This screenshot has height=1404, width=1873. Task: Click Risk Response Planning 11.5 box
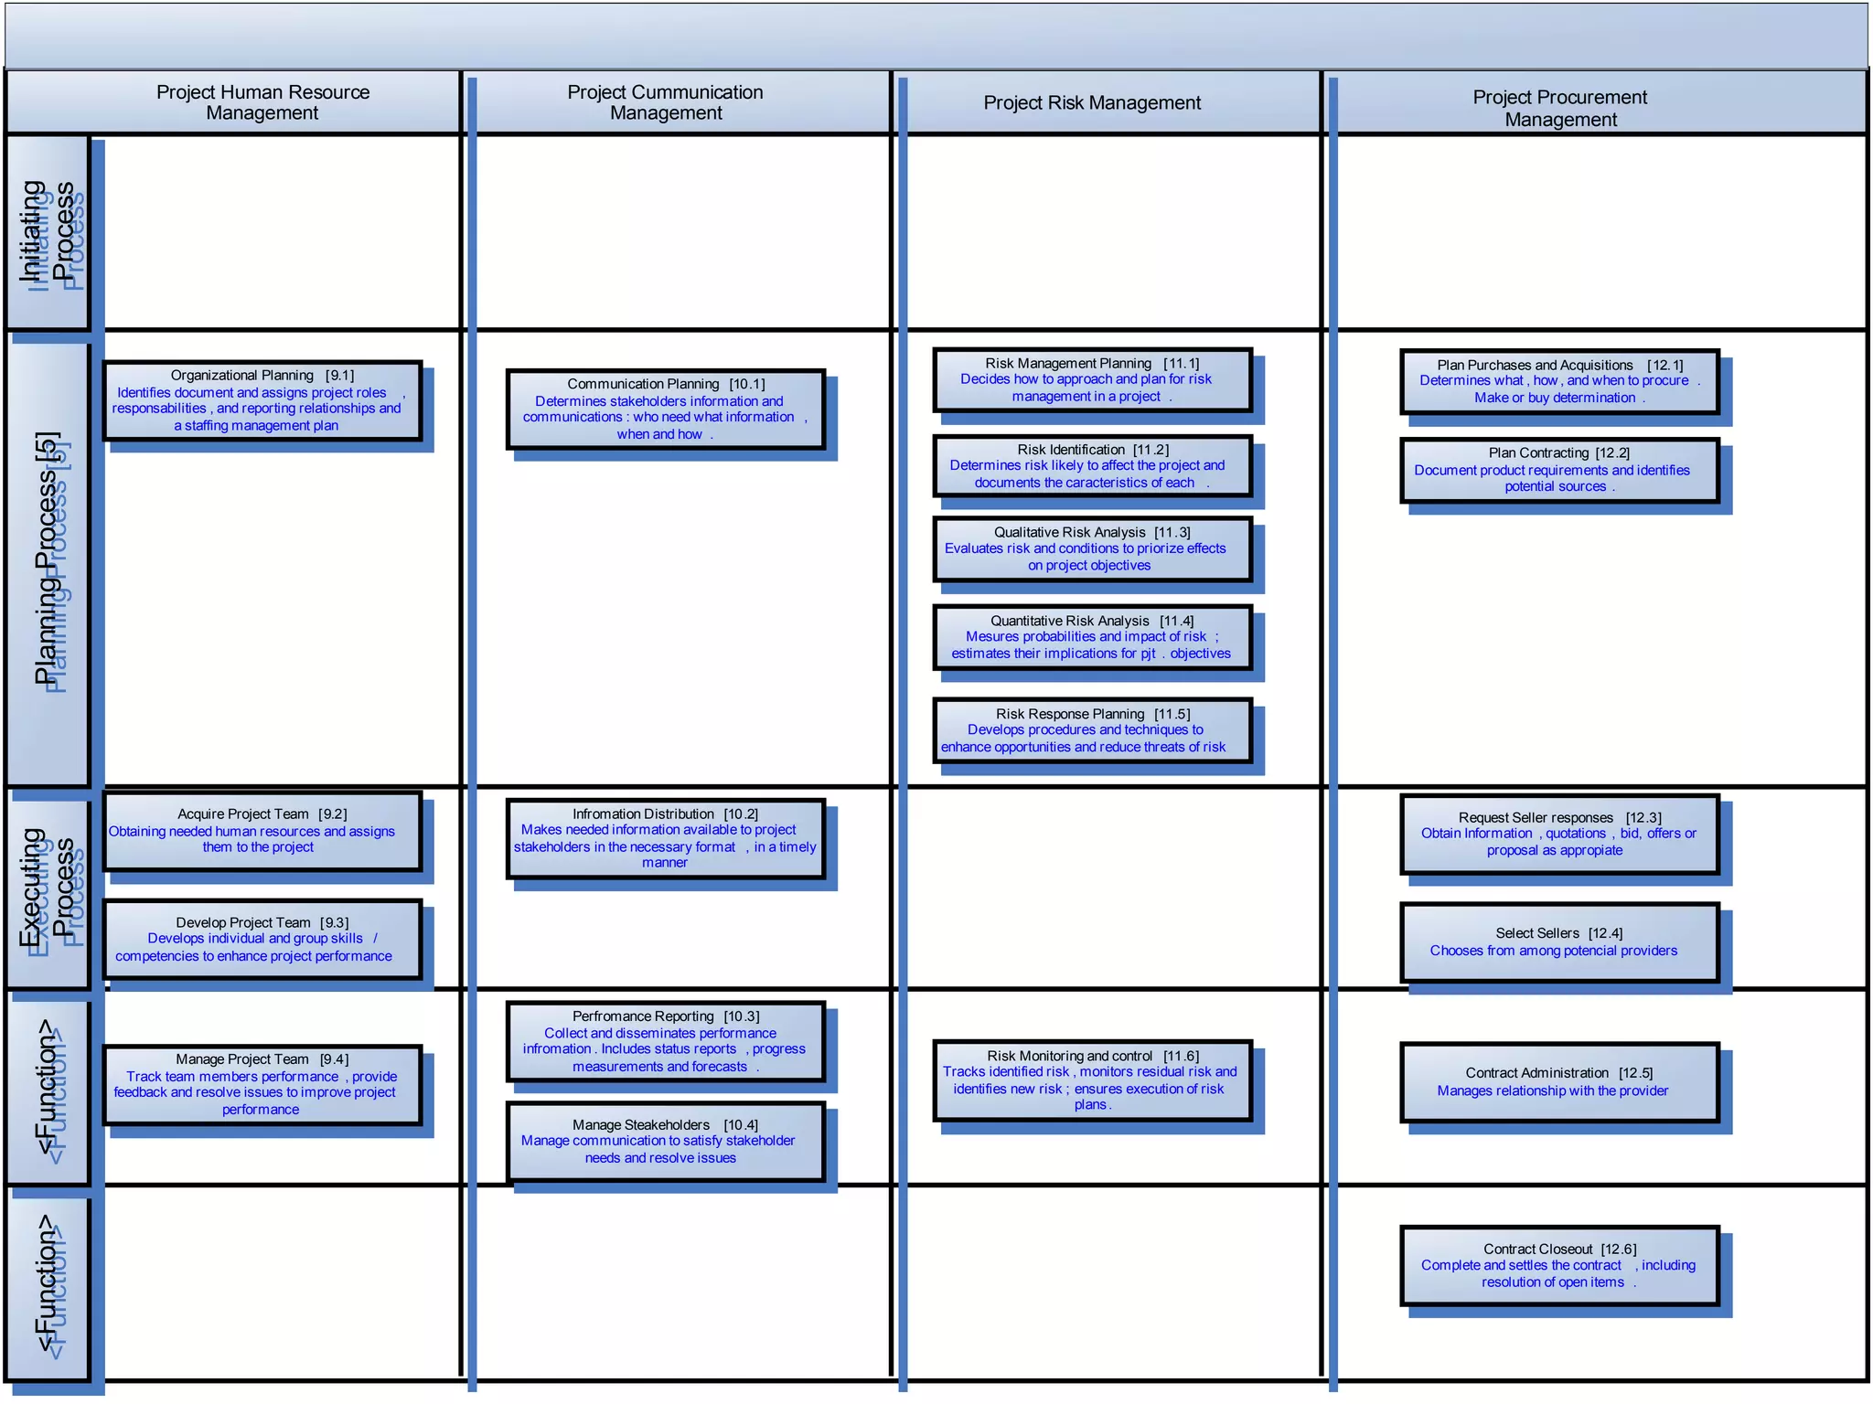pyautogui.click(x=1092, y=730)
